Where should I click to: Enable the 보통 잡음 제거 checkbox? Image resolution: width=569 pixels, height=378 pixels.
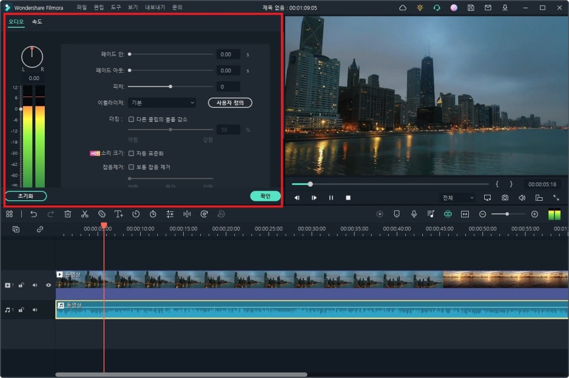click(131, 167)
